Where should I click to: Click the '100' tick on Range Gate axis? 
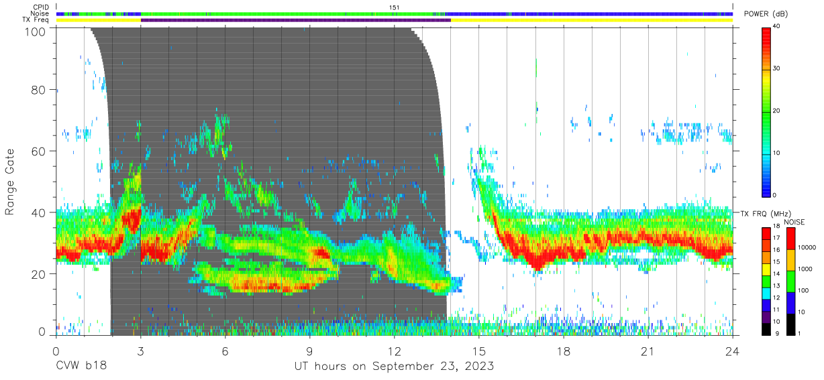coord(36,31)
